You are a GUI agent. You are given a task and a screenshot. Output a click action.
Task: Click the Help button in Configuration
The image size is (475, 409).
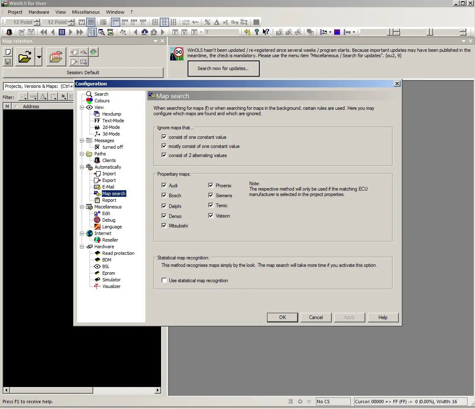point(383,317)
